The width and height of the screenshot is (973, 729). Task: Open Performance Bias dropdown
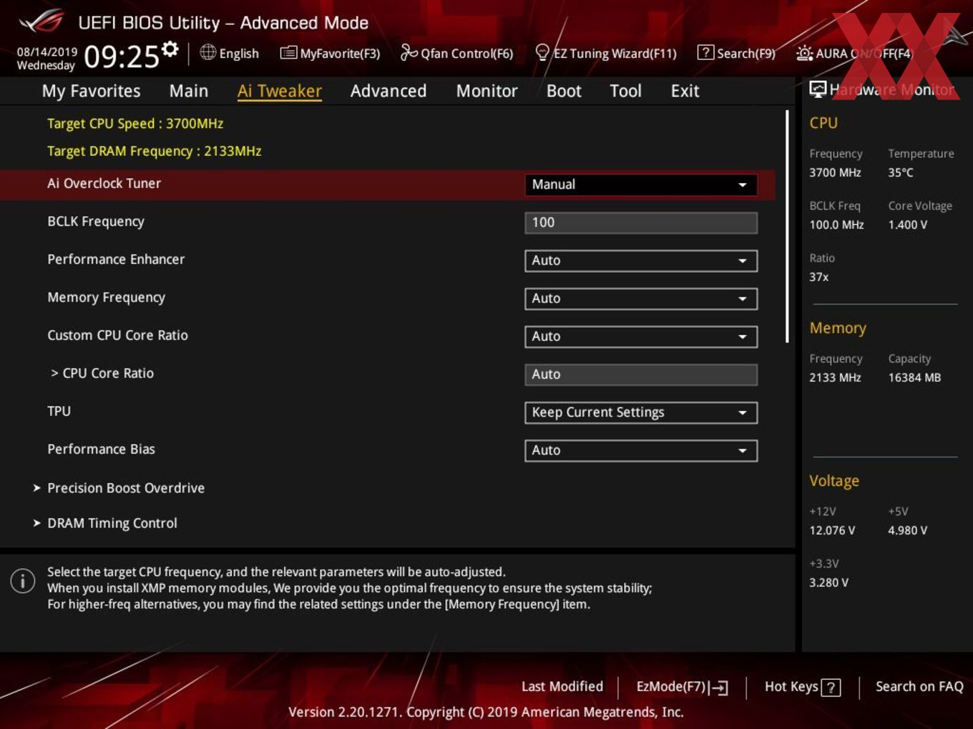(641, 450)
